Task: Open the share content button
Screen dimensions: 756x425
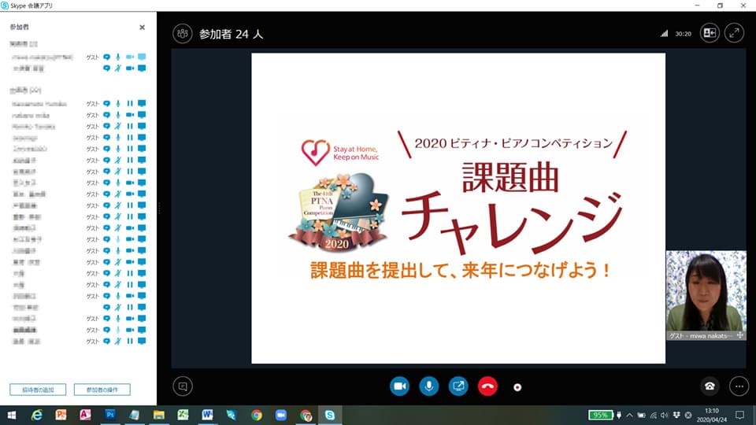Action: tap(458, 386)
